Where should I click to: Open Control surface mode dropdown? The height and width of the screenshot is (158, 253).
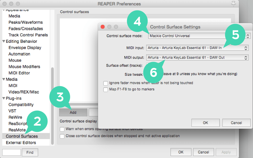199,36
